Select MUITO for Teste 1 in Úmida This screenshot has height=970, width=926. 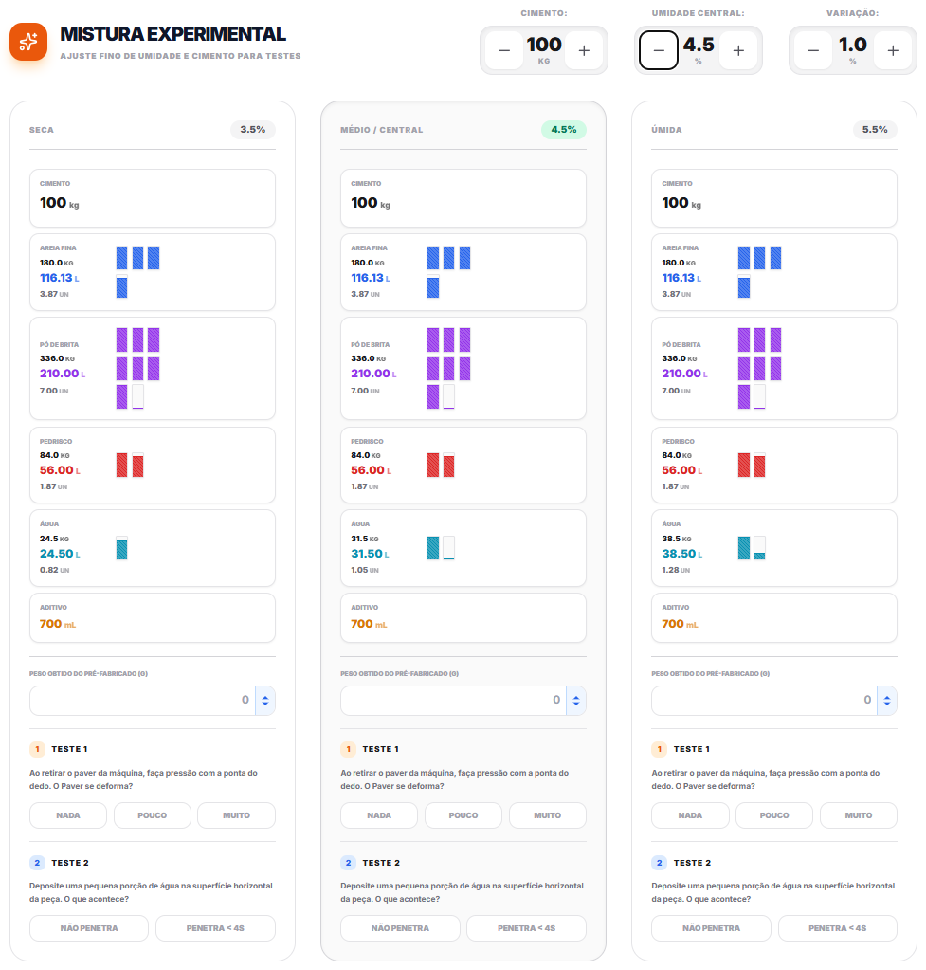[x=859, y=815]
